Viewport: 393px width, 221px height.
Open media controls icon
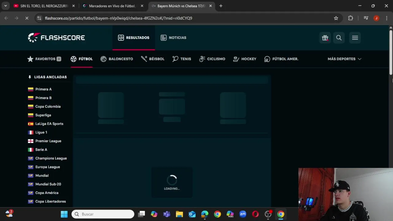tap(366, 18)
